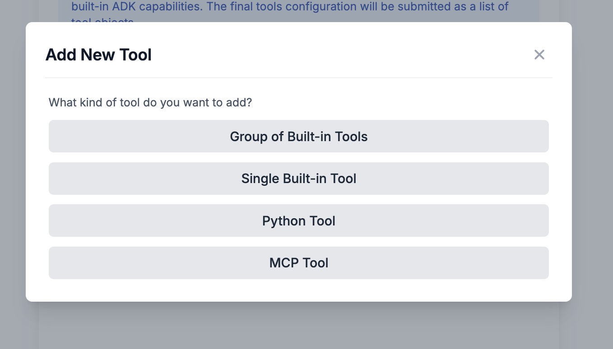Open the Python Tool creation flow

(x=298, y=220)
